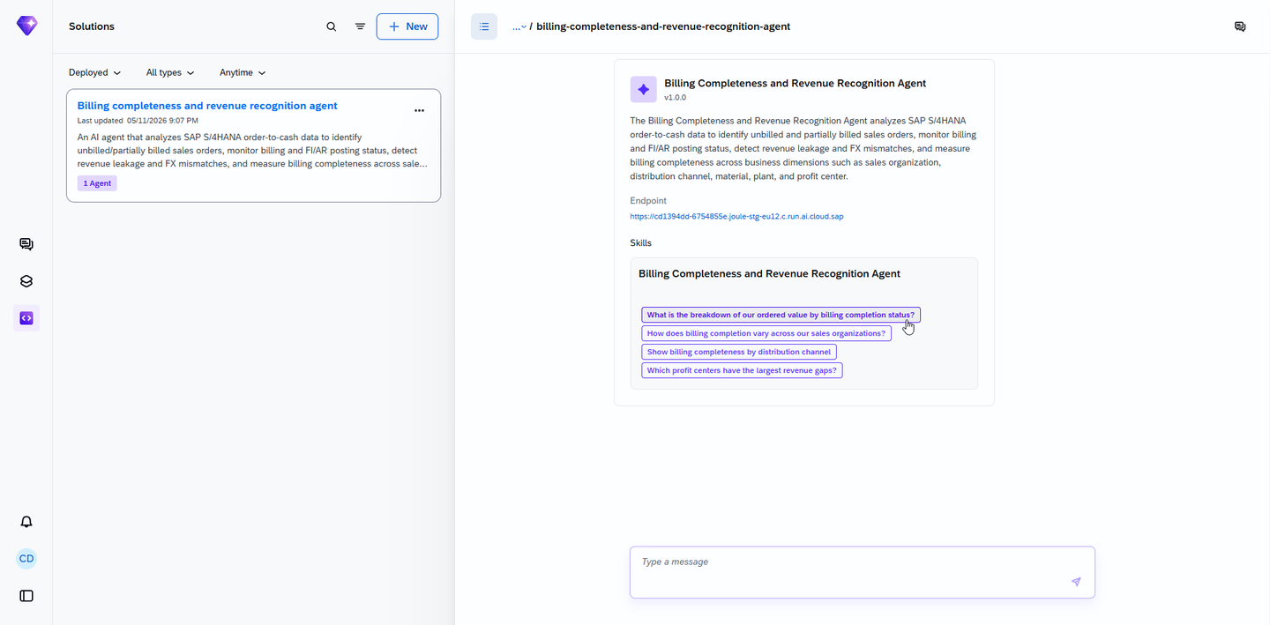Screen dimensions: 1270x625
Task: Click the agent detail description paragraph
Action: 803,148
